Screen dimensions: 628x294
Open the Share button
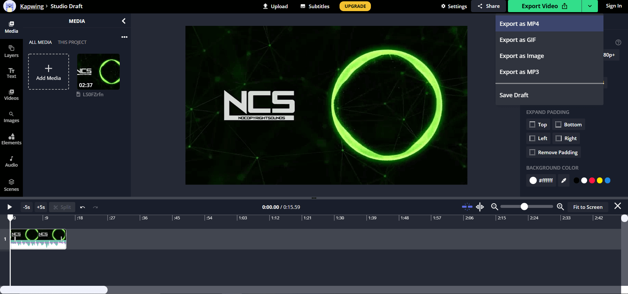tap(488, 6)
